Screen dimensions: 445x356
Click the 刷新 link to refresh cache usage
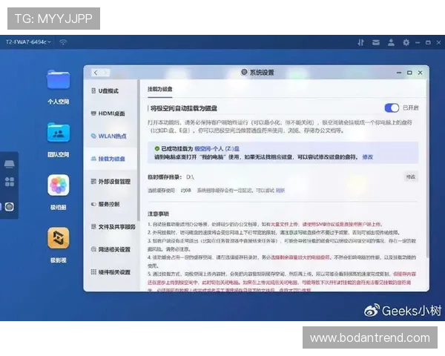[x=280, y=190]
